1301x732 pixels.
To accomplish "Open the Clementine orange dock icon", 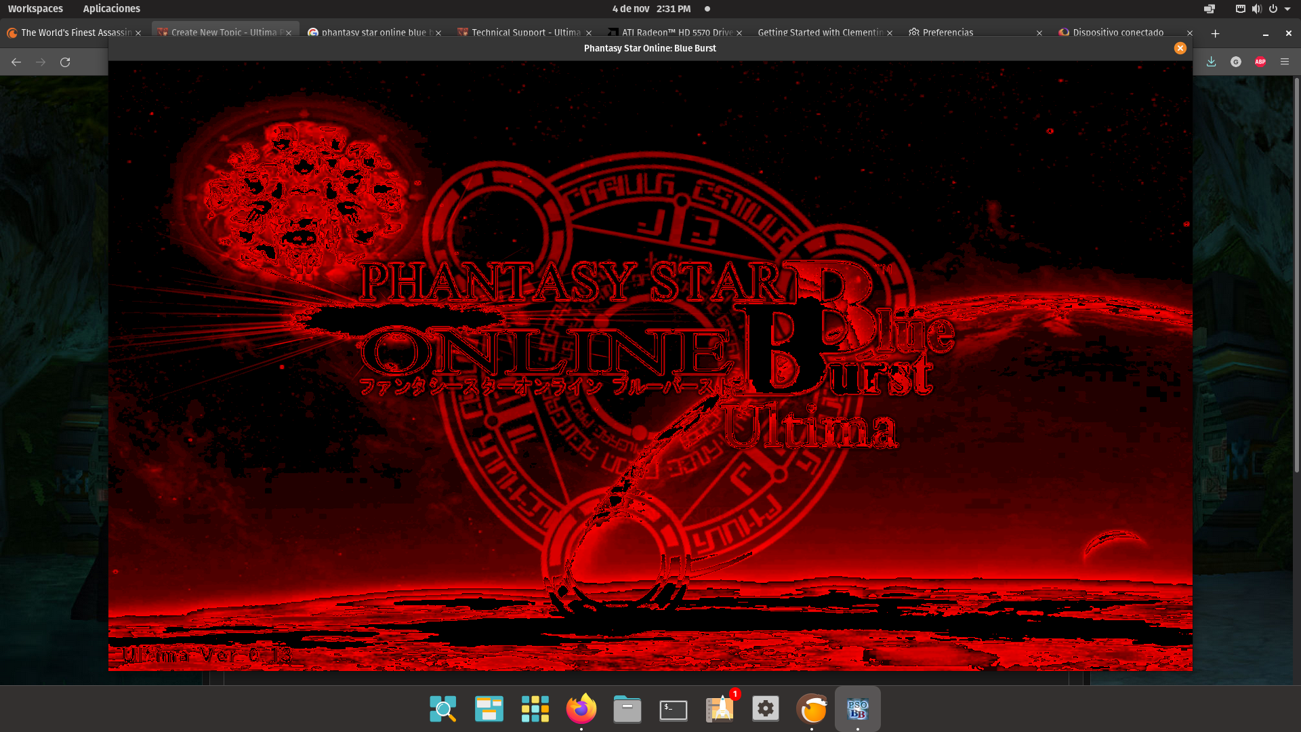I will (812, 709).
